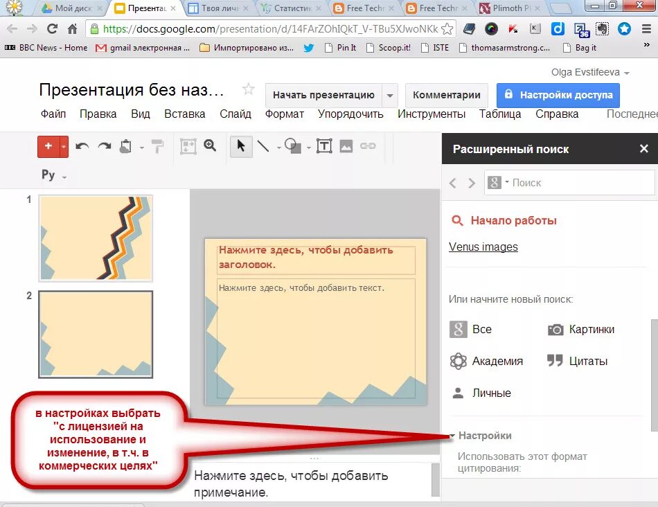Viewport: 658px width, 507px height.
Task: Switch to the Мой диск tab
Action: tap(72, 8)
